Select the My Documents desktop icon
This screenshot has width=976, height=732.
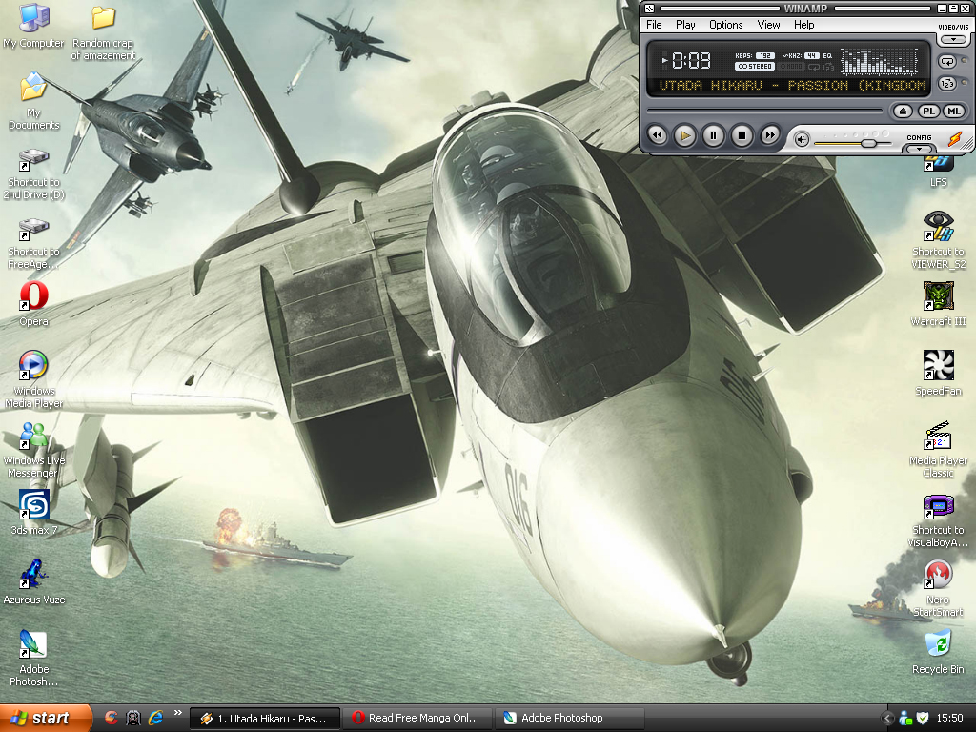(33, 101)
